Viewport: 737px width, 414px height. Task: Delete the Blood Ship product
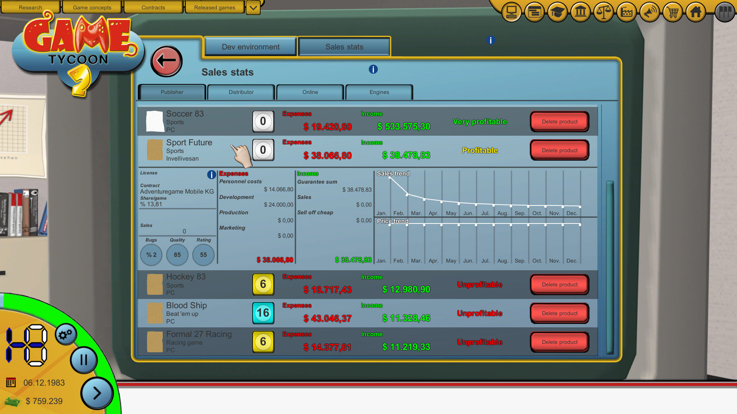click(559, 313)
